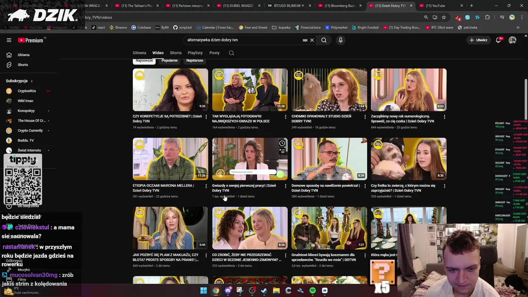Open the CO ZROBIĆ, ŻEBY NIE PRZEGRZEWAĆ DZIECI title
The height and width of the screenshot is (297, 528).
[x=247, y=257]
